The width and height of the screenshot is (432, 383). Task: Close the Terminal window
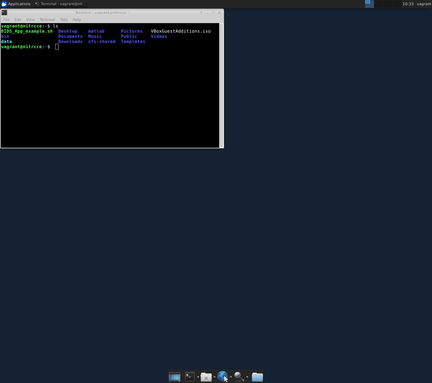pos(219,13)
